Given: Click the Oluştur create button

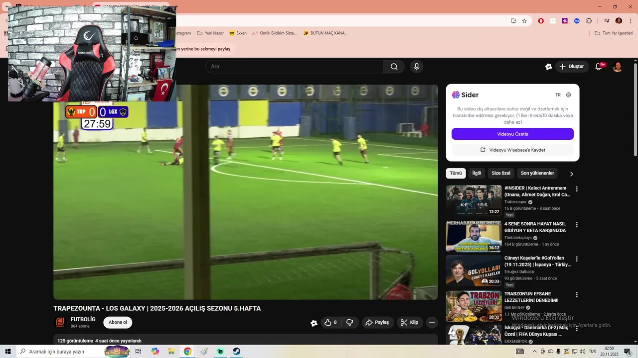Looking at the screenshot, I should click(572, 67).
